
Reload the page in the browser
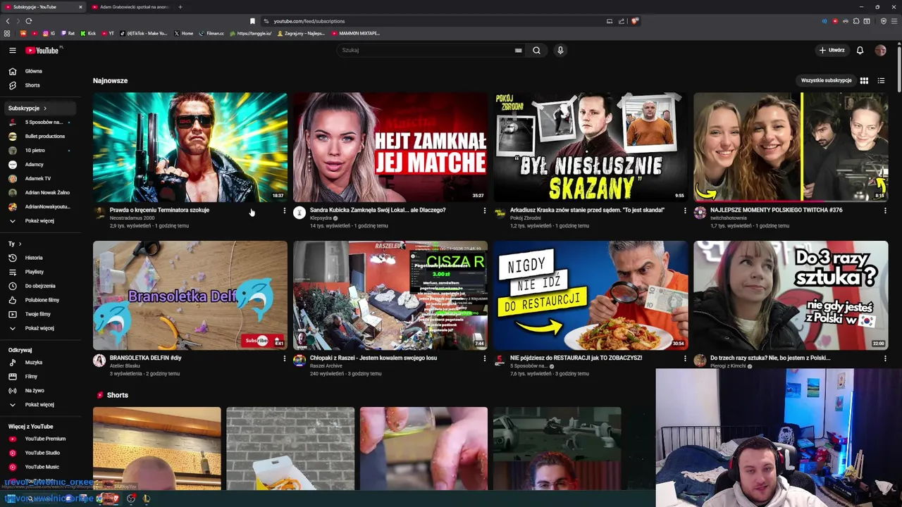point(28,21)
